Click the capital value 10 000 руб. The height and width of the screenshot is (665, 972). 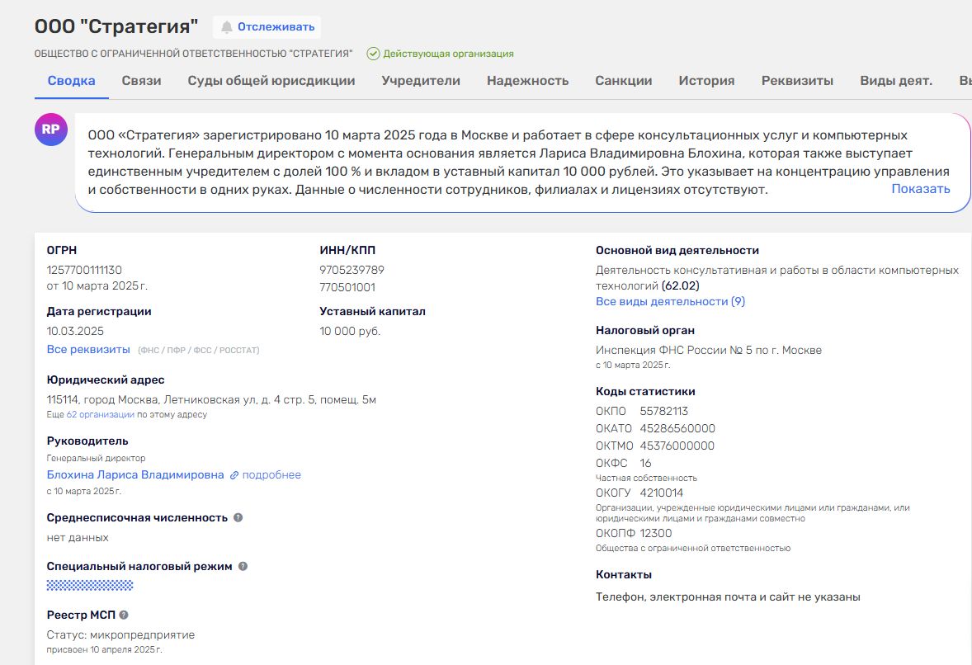(x=350, y=332)
